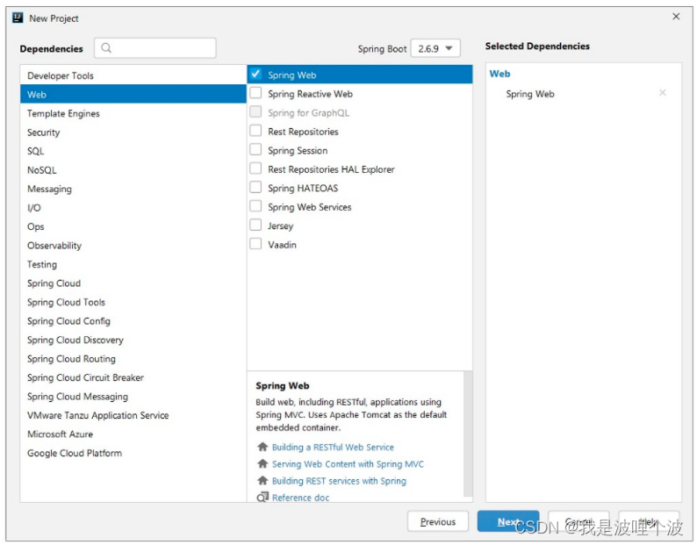Image resolution: width=697 pixels, height=545 pixels.
Task: Click Spring Web in Selected Dependencies
Action: pyautogui.click(x=530, y=94)
